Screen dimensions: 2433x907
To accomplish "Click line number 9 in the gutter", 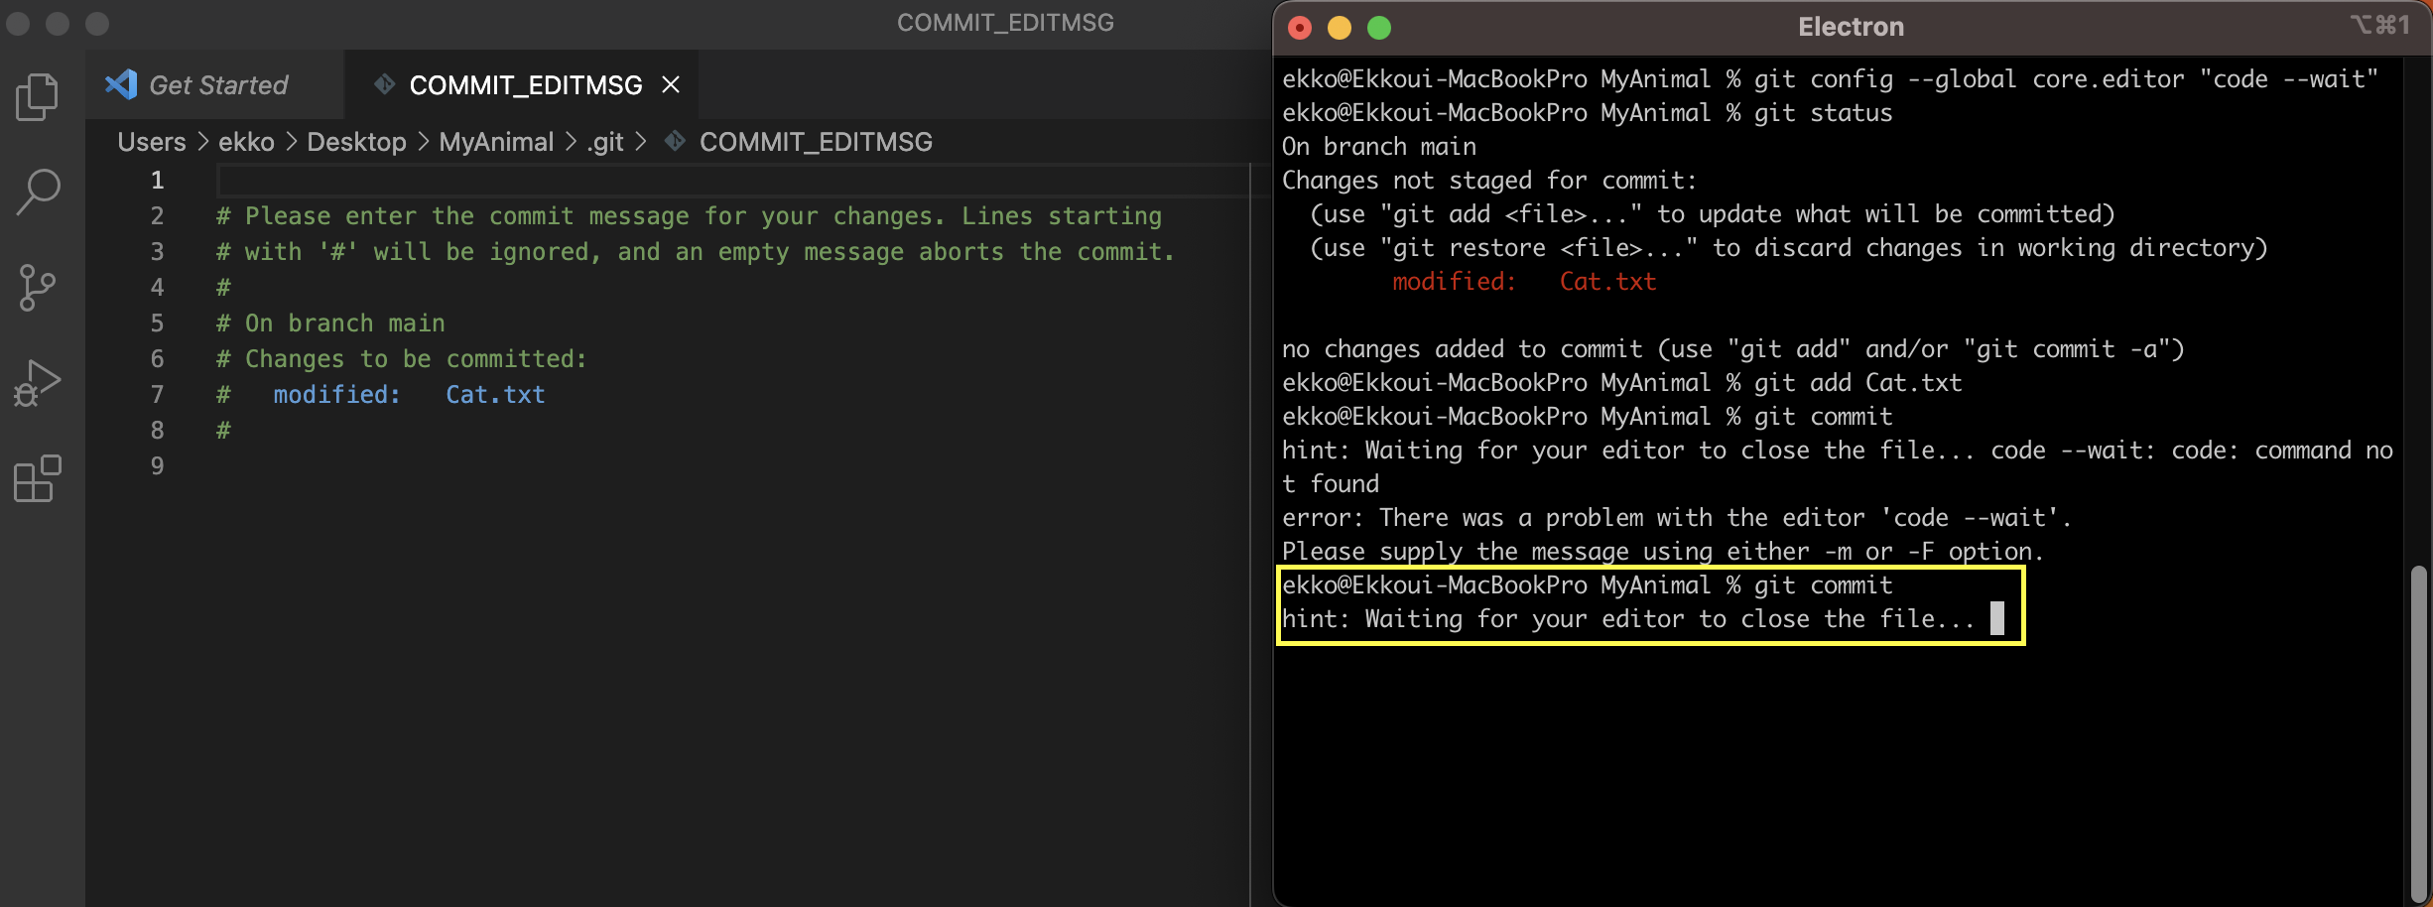I will click(x=157, y=466).
